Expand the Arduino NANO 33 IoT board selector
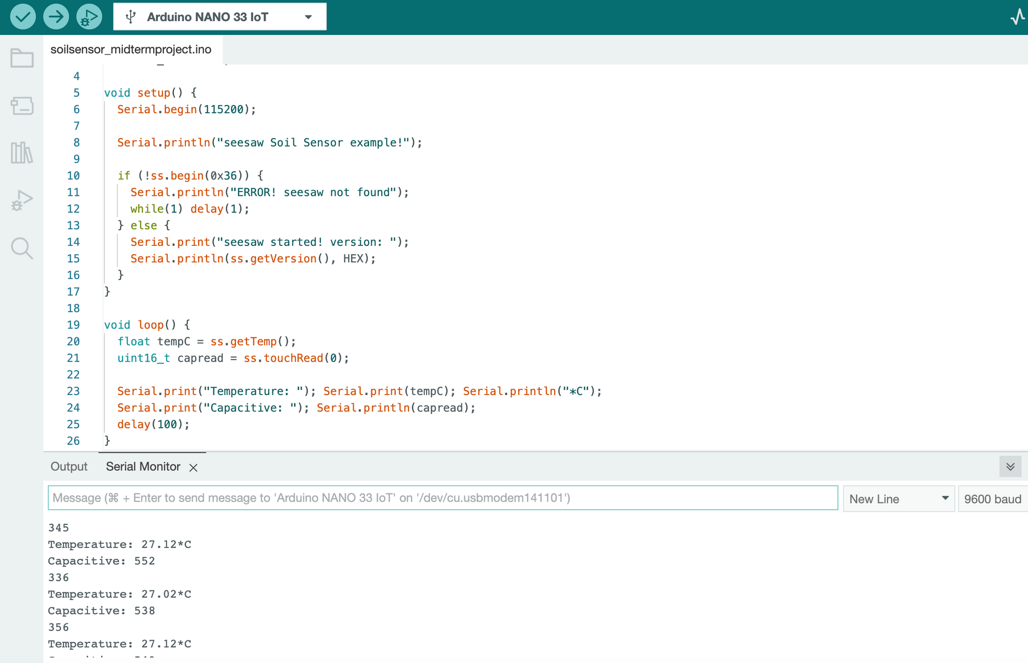Image resolution: width=1028 pixels, height=663 pixels. [219, 16]
